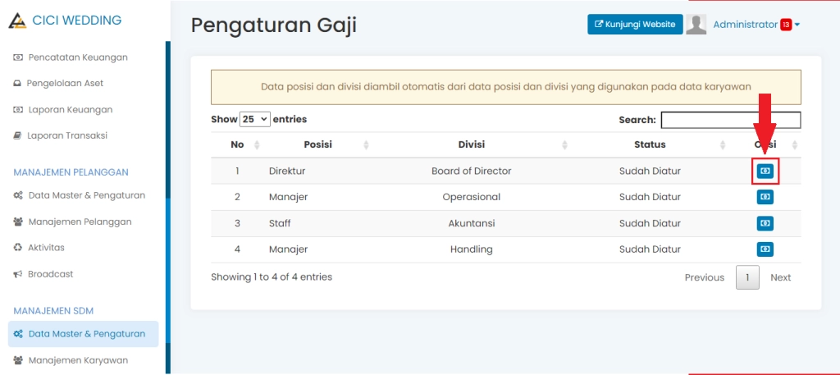840x375 pixels.
Task: Click the Previous pagination link
Action: click(705, 277)
